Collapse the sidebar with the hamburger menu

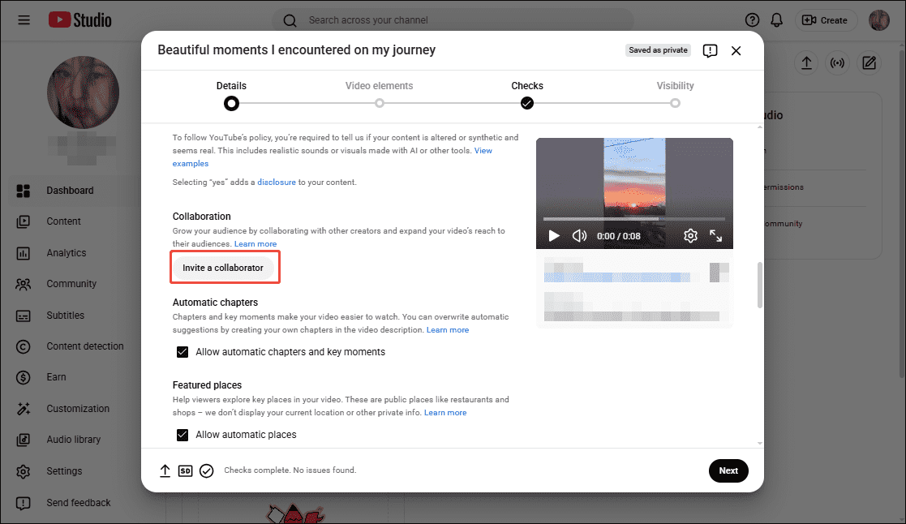click(24, 19)
